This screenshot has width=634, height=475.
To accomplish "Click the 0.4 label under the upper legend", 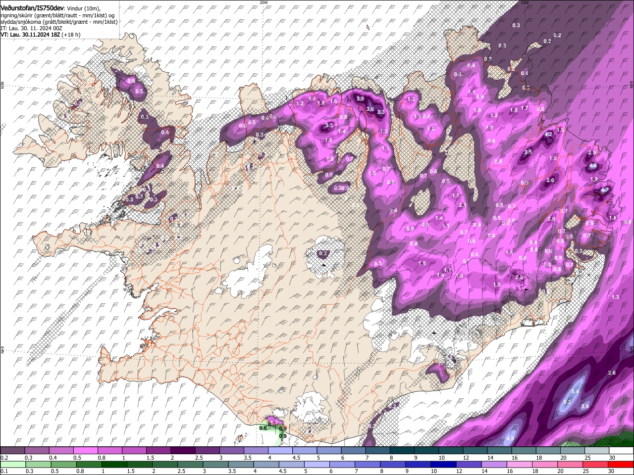I will tap(53, 458).
